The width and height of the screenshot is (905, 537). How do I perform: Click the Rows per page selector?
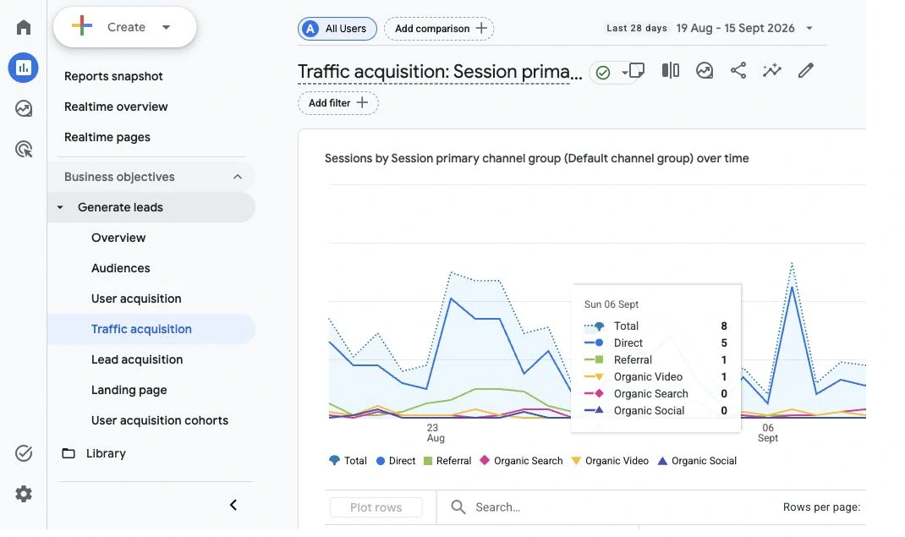(x=822, y=507)
